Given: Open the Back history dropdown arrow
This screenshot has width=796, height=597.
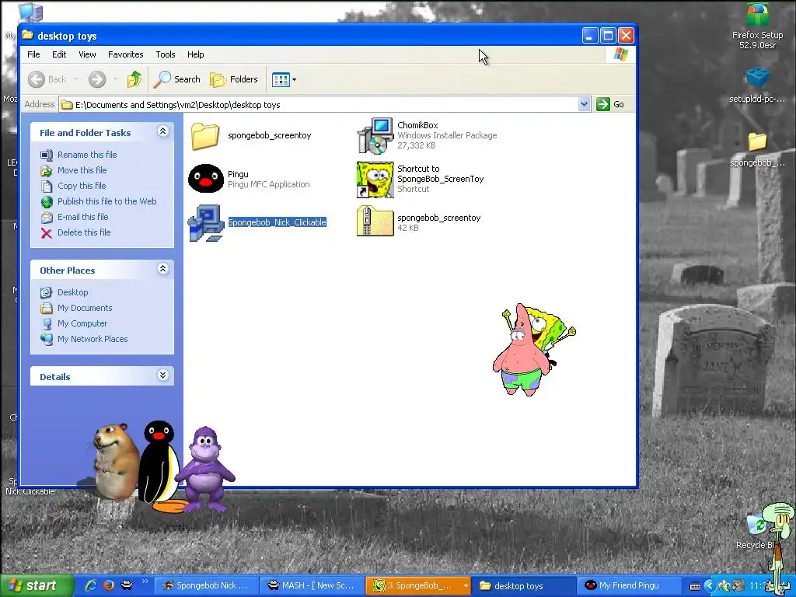Looking at the screenshot, I should (x=76, y=79).
